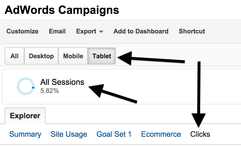Switch device filter to Mobile
Viewport: 241px width, 146px height.
click(x=73, y=56)
